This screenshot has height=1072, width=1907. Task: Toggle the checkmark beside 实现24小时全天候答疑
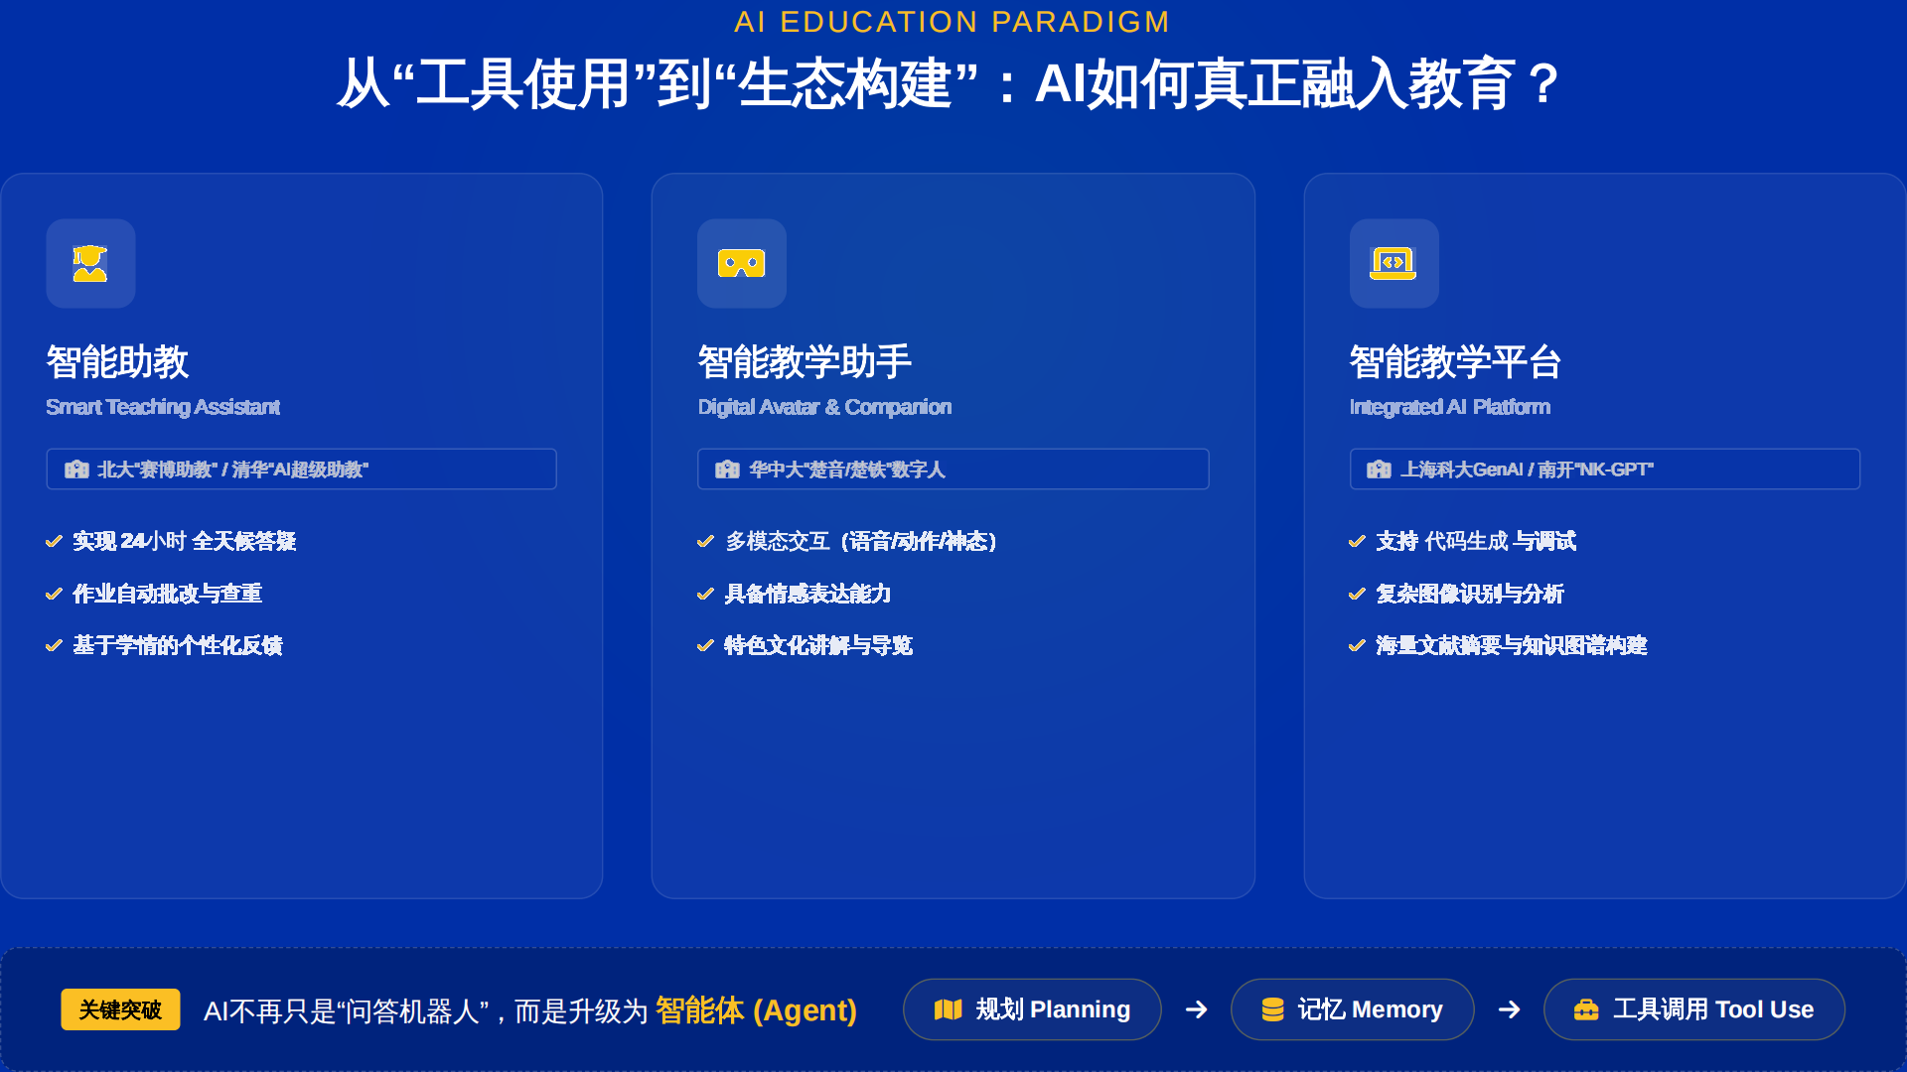pyautogui.click(x=54, y=542)
